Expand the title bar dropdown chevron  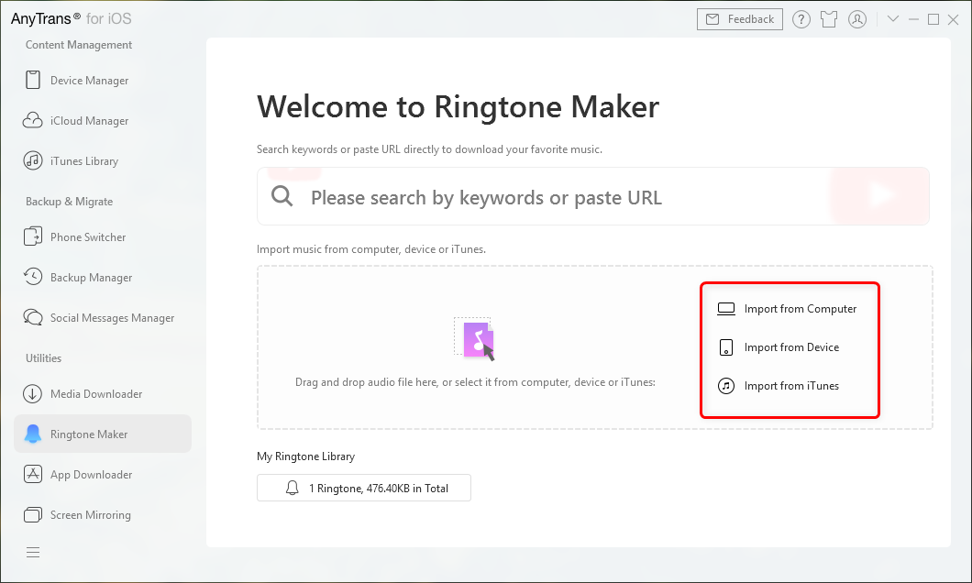pyautogui.click(x=893, y=19)
